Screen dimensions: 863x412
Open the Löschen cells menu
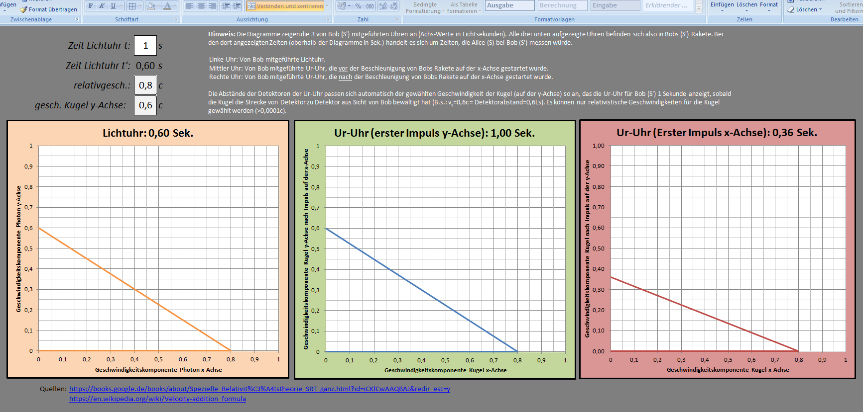tap(747, 6)
